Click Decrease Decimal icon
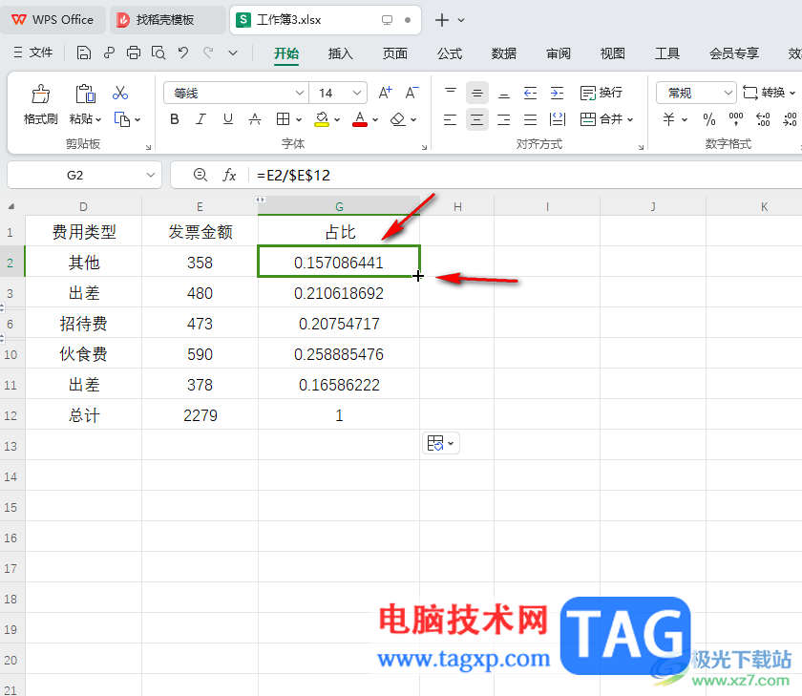The image size is (802, 696). (x=790, y=119)
